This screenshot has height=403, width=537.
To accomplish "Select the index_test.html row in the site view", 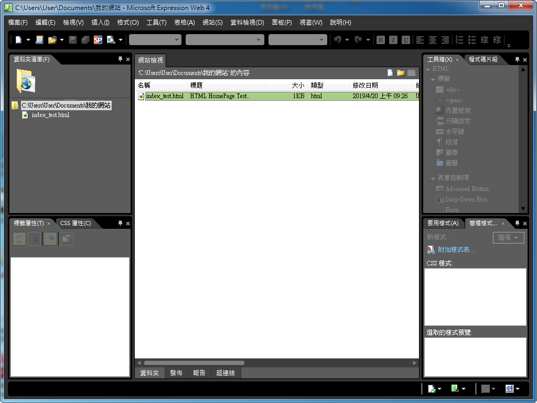I will (x=277, y=96).
